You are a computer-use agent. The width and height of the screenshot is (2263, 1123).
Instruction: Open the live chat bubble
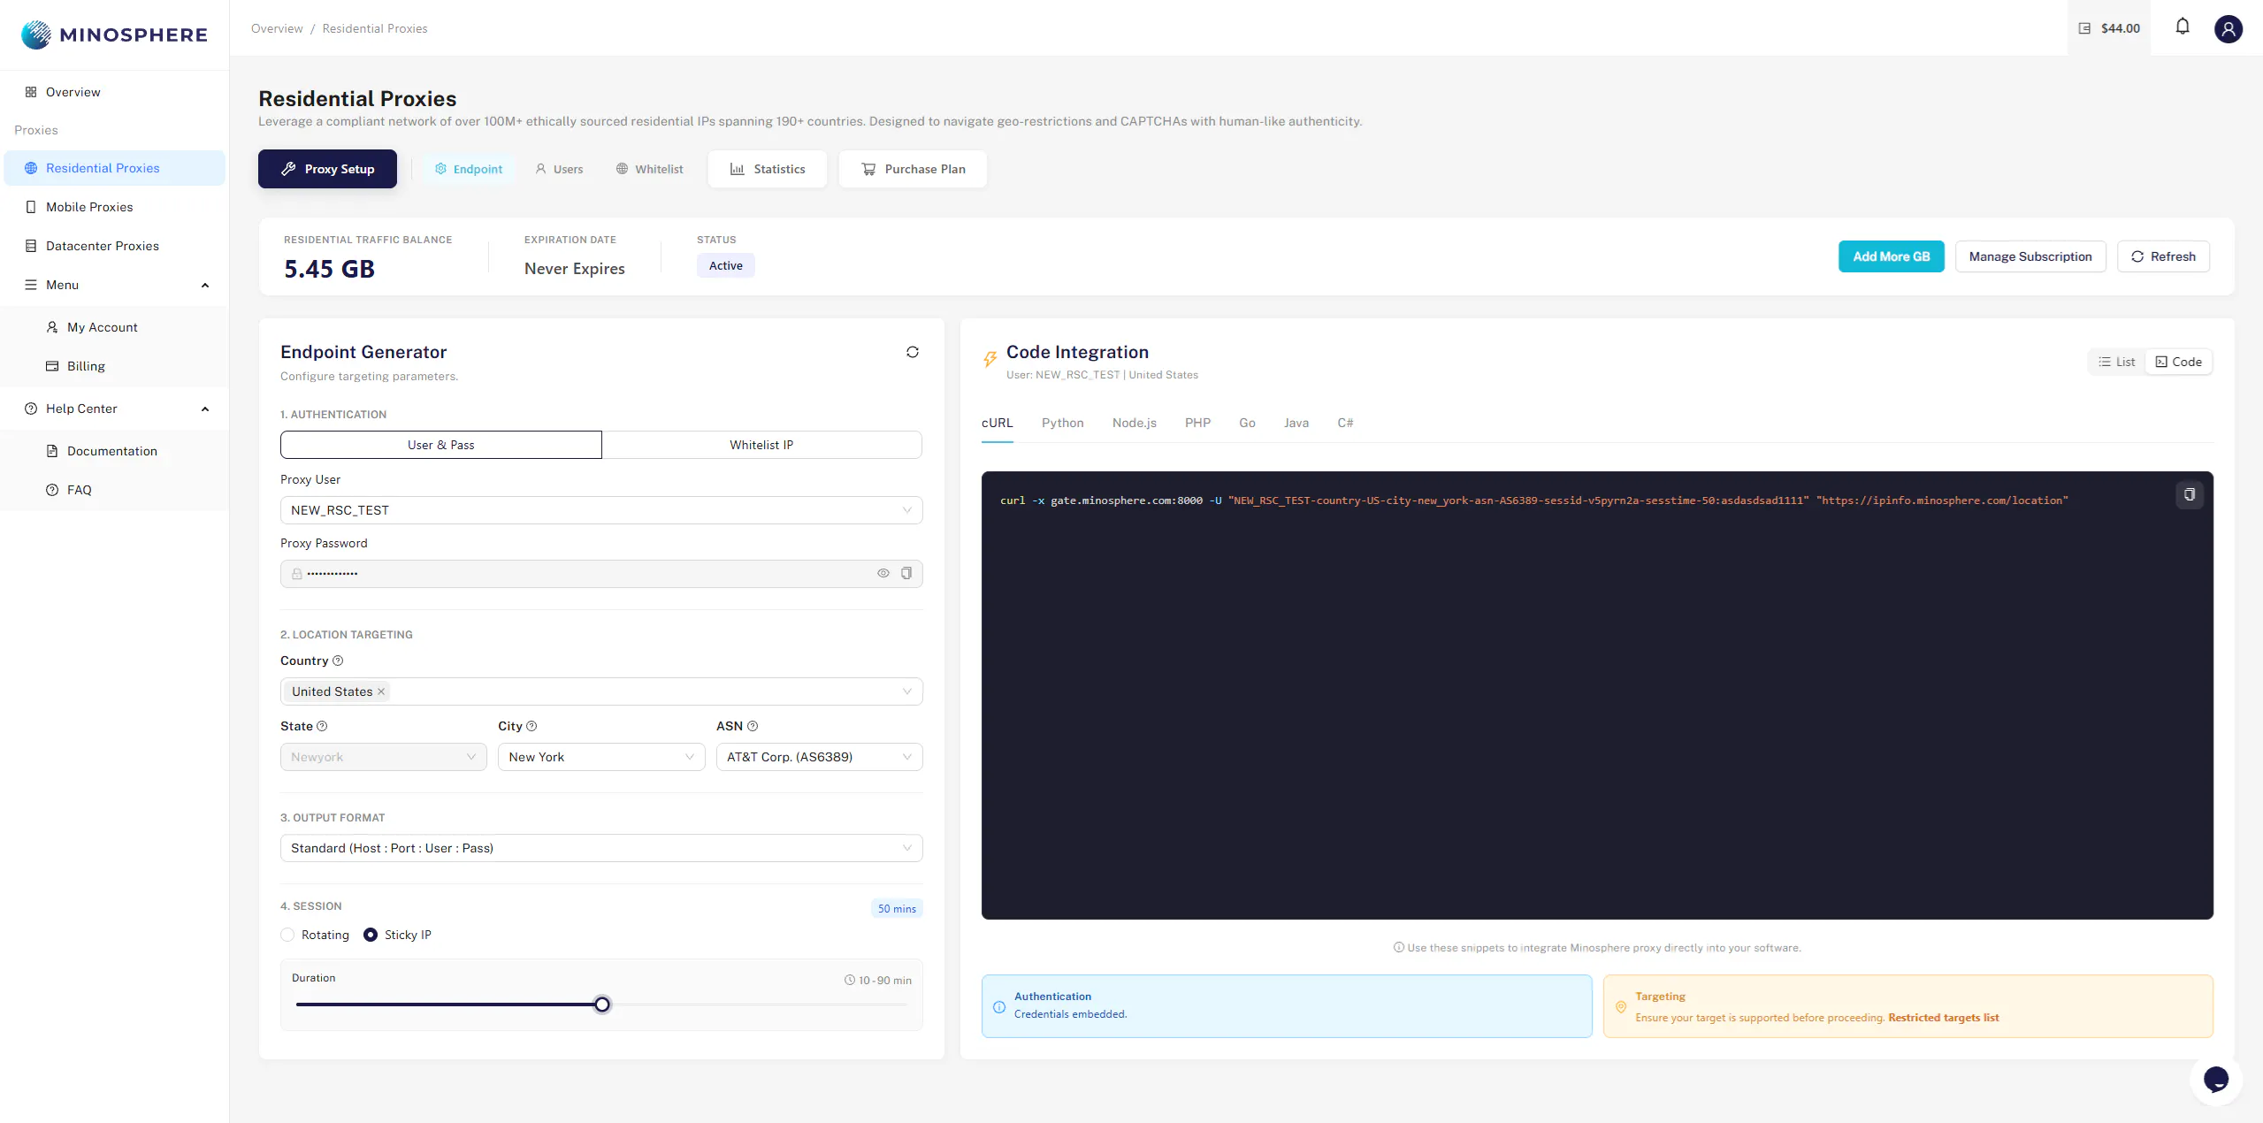coord(2216,1079)
